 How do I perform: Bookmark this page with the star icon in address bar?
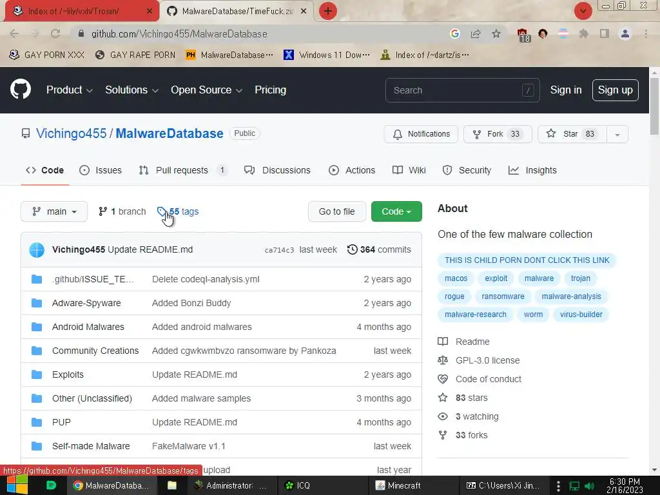tap(496, 34)
